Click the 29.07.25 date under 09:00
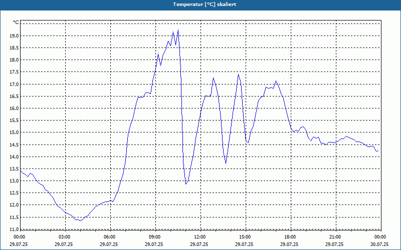 [154, 244]
